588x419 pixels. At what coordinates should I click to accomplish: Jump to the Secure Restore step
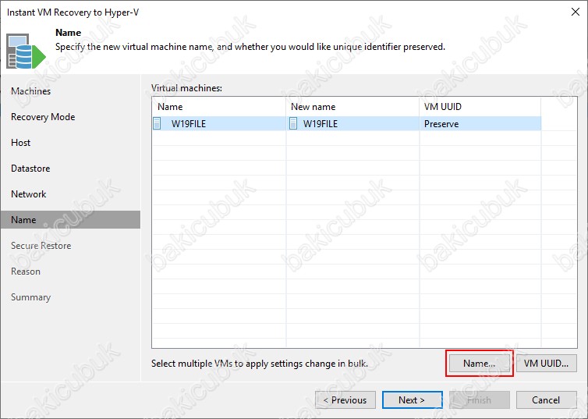(41, 246)
